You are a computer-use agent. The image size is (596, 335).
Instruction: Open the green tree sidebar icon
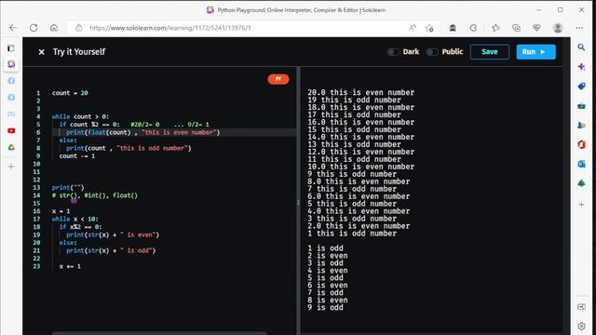point(581,183)
